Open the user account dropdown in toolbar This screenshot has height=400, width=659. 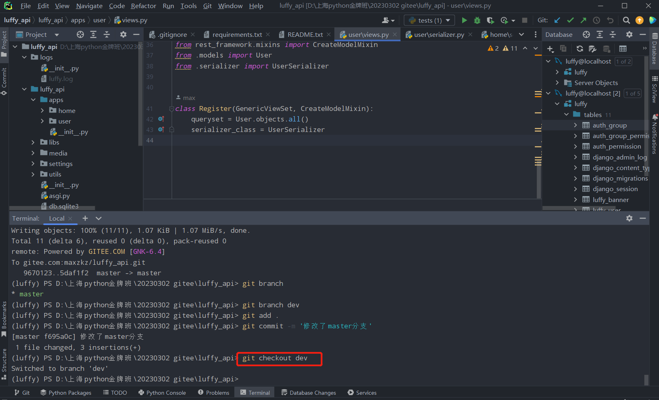pyautogui.click(x=388, y=20)
